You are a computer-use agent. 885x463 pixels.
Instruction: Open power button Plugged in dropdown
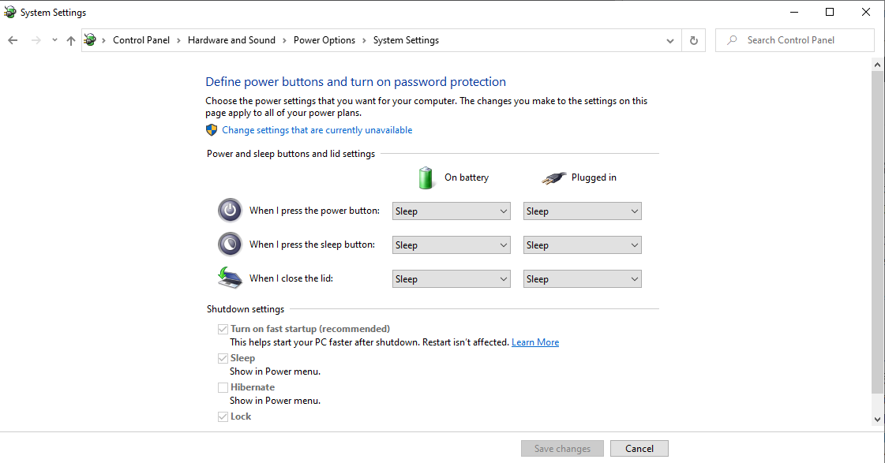click(583, 211)
